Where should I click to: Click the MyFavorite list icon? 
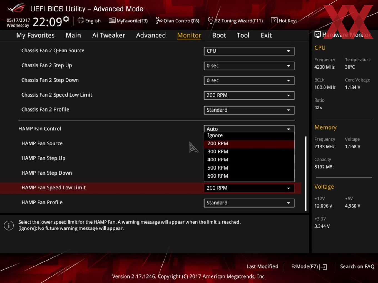112,21
